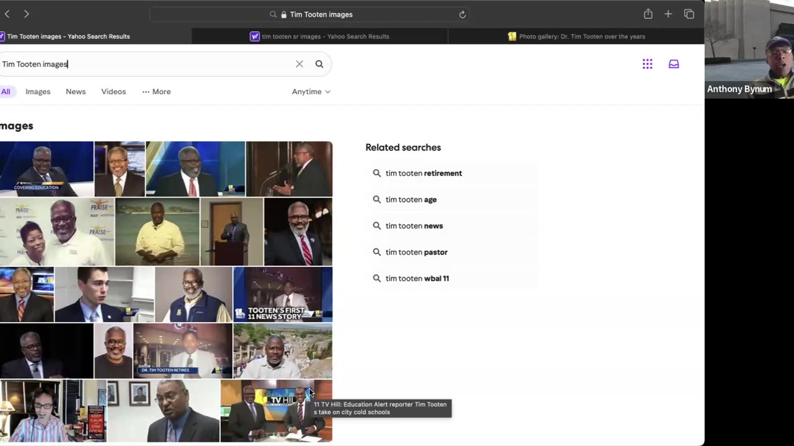Click the magnifier icon beside 'tim tooten pastor'
This screenshot has height=446, width=794.
click(377, 252)
